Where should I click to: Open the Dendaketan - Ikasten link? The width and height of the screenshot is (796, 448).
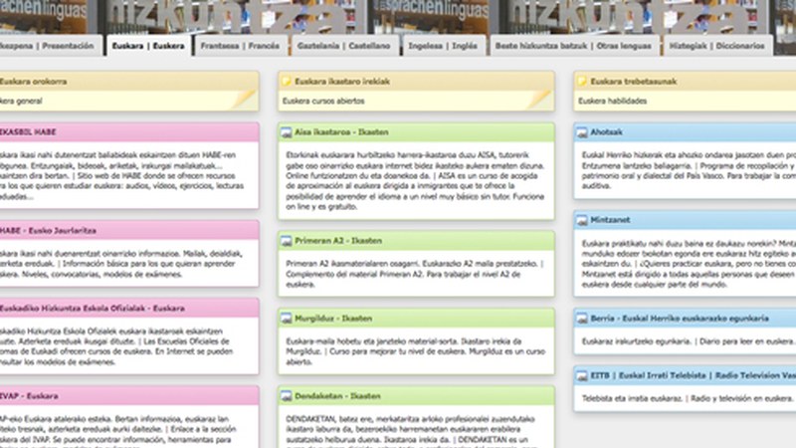click(337, 396)
